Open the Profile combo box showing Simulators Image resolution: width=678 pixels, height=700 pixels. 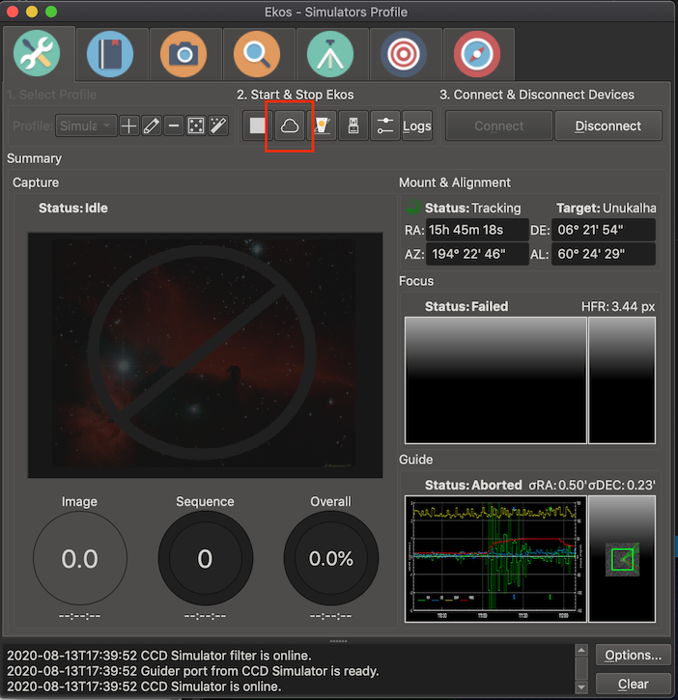click(x=86, y=126)
